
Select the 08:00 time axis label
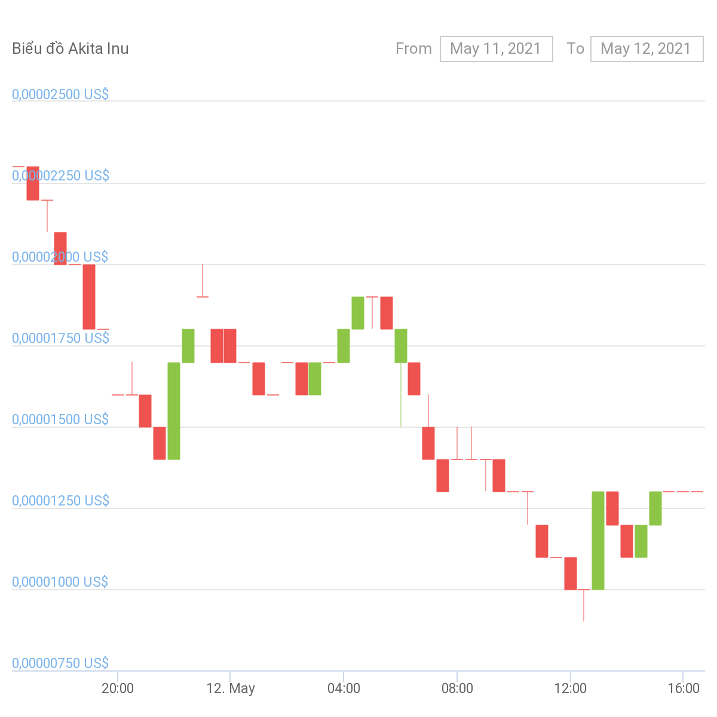click(457, 688)
